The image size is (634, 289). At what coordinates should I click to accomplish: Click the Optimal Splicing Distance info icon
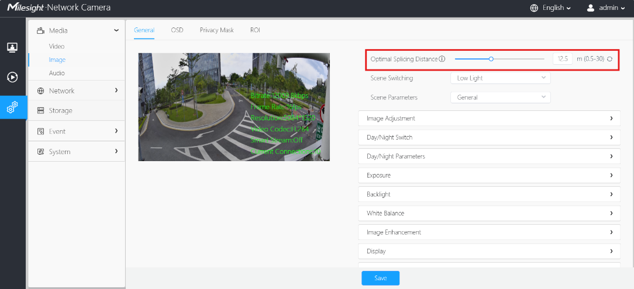coord(442,59)
